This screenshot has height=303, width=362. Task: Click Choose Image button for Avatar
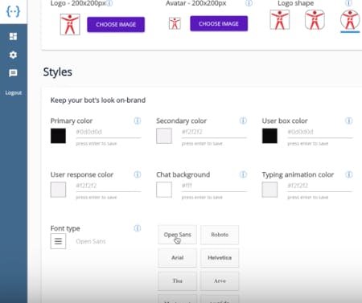[219, 23]
